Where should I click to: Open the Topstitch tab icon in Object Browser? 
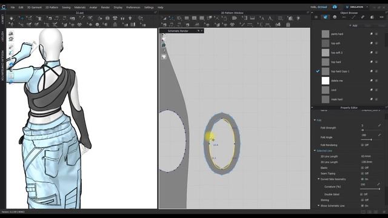pos(353,17)
